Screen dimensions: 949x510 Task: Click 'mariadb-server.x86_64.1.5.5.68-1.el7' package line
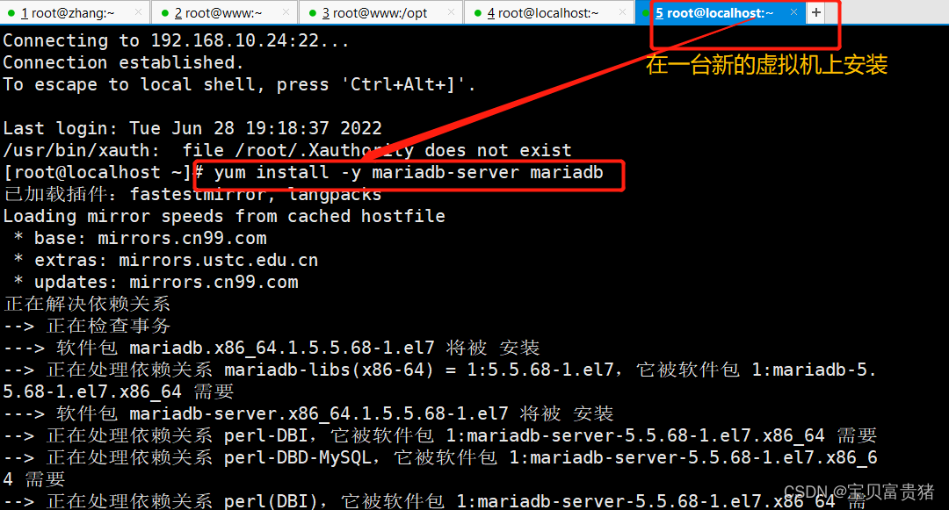click(x=308, y=413)
